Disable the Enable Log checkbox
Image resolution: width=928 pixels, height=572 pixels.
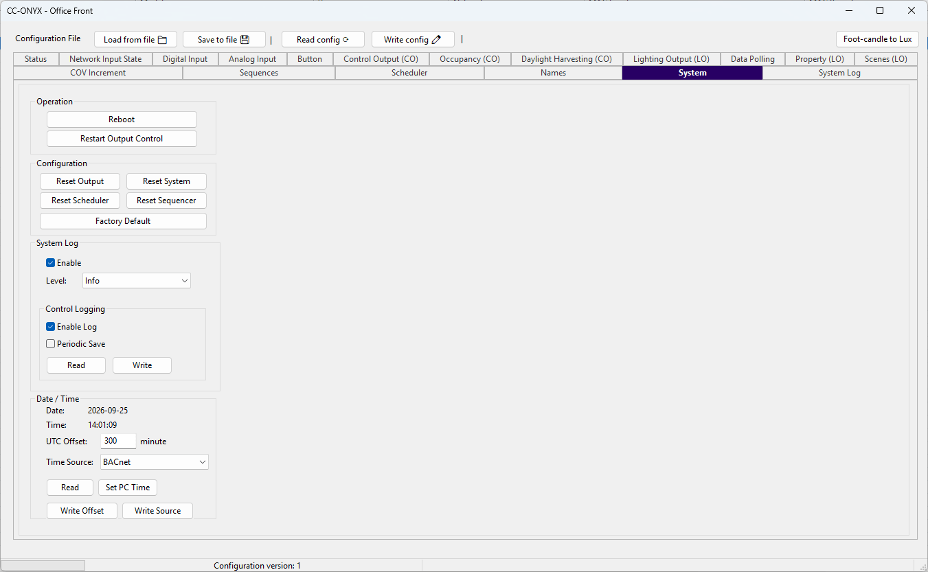50,327
